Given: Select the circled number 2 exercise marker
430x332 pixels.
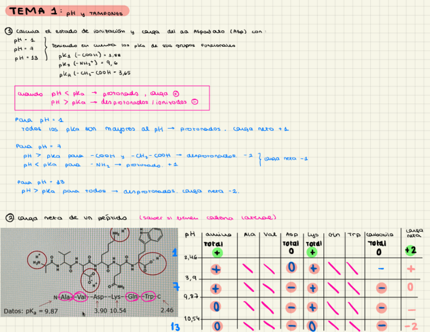Looking at the screenshot, I should (x=9, y=218).
